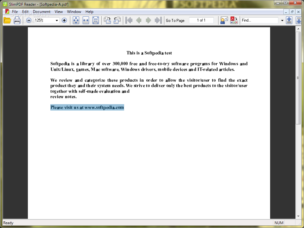Open the Edit menu
Viewport: 304px width, 228px height.
(25, 12)
